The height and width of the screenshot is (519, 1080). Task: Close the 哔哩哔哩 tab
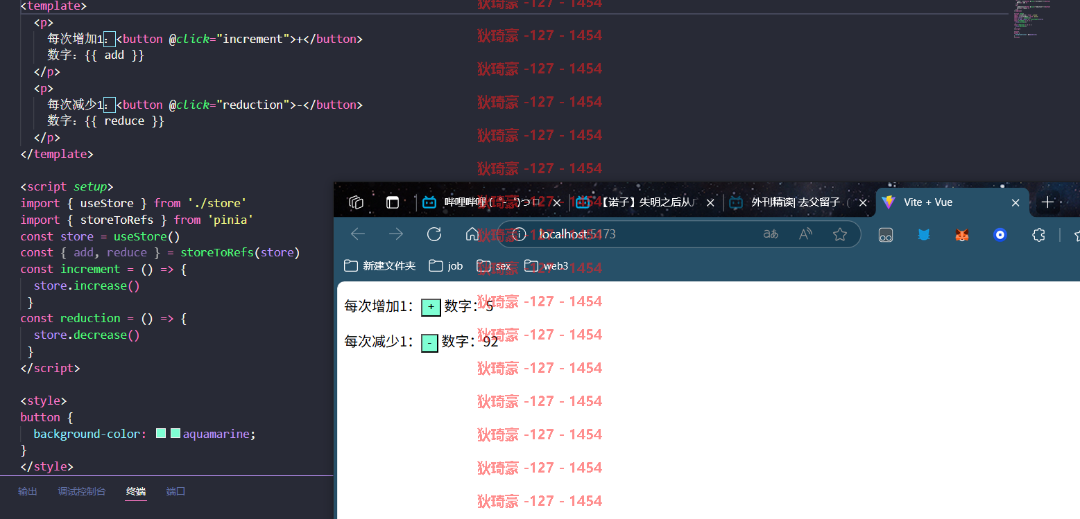[556, 203]
